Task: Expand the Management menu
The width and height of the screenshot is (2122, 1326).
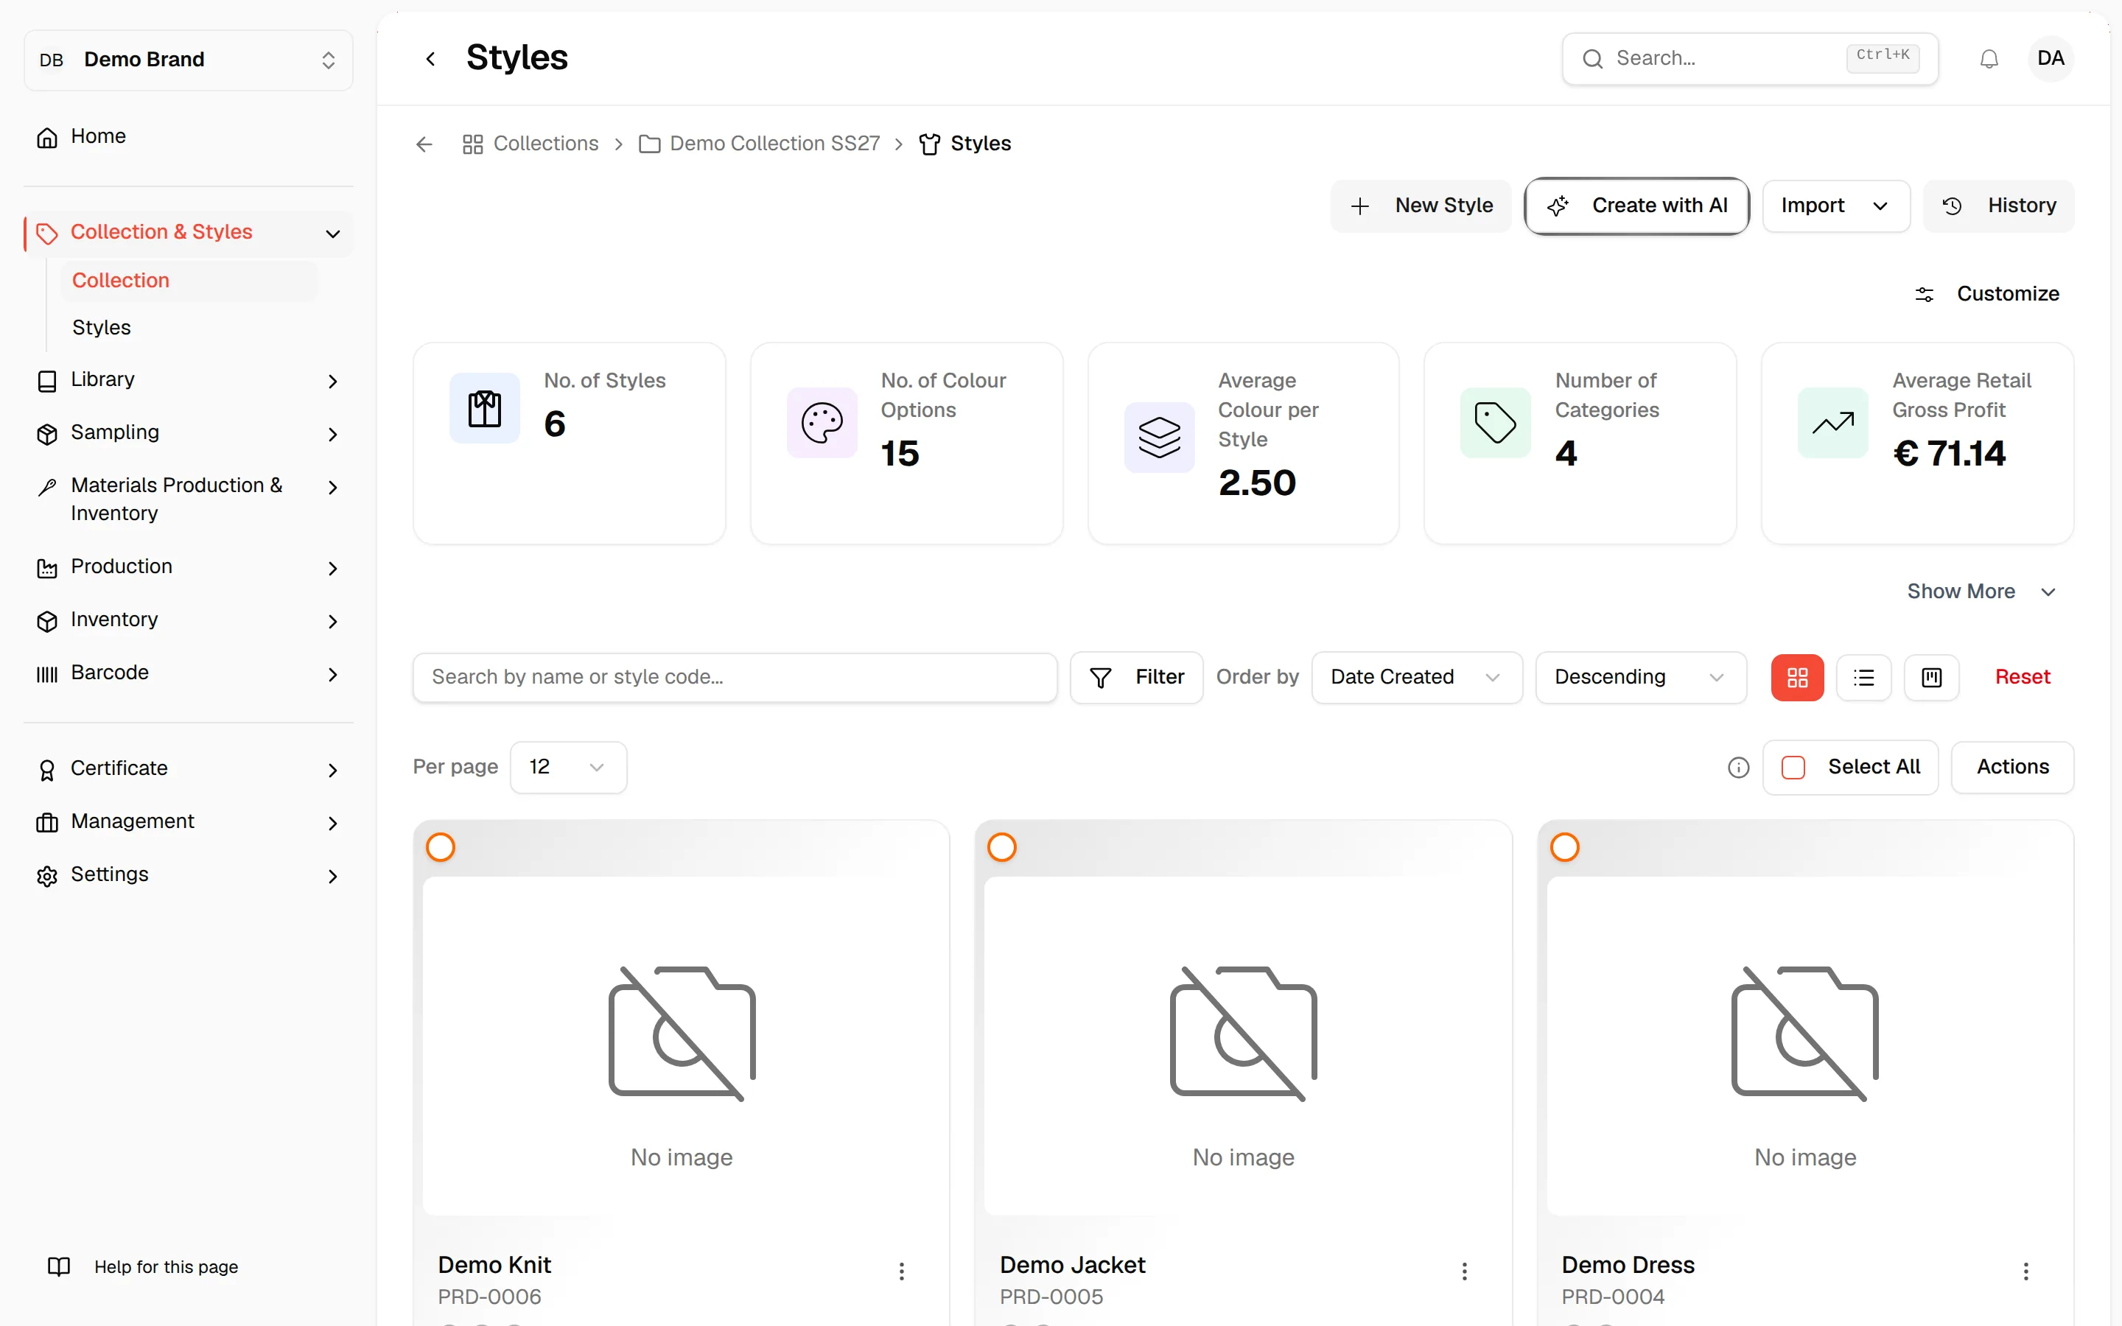Action: pos(332,824)
